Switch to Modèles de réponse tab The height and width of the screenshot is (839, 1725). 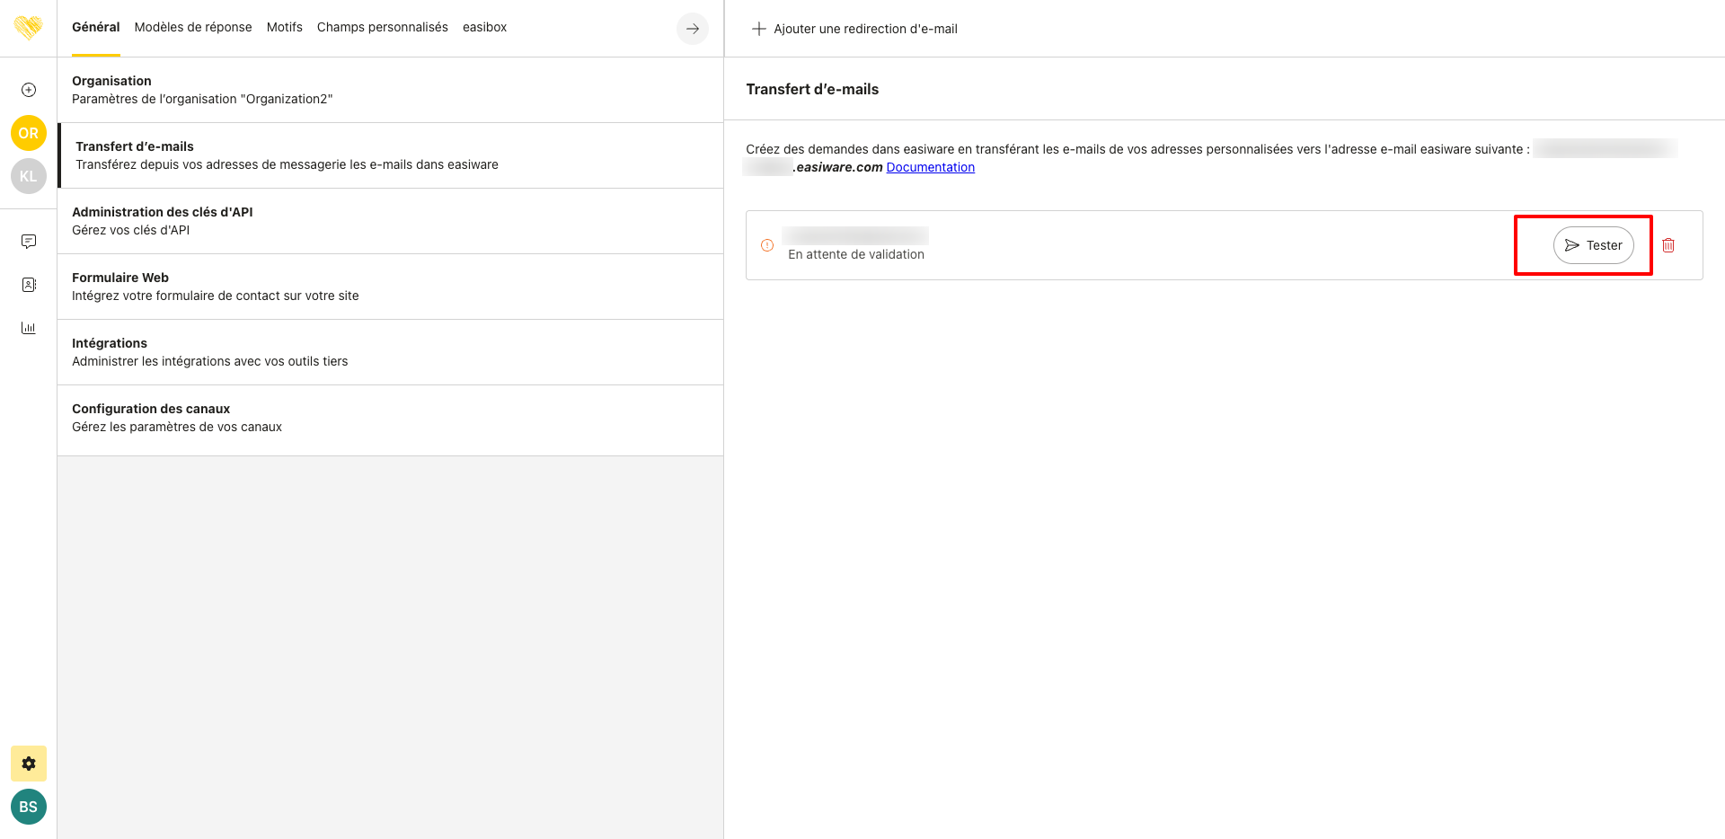(x=193, y=27)
